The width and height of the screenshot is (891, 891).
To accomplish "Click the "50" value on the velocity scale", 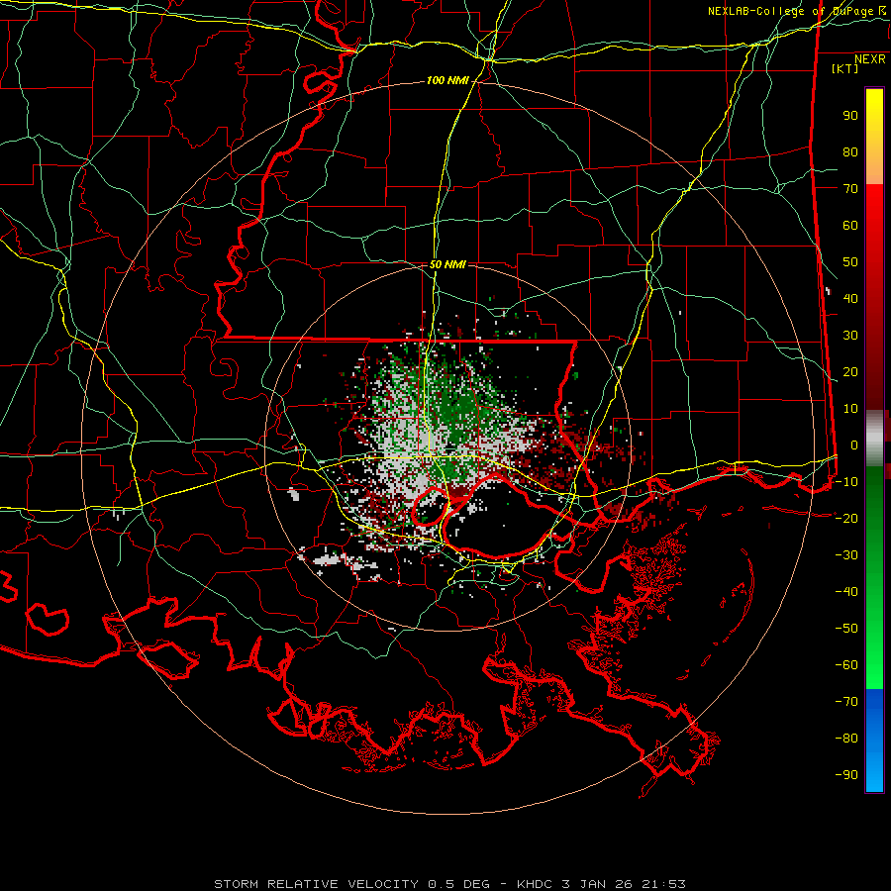I will (850, 262).
